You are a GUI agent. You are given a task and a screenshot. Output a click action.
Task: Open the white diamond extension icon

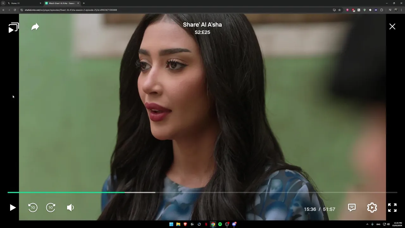tap(370, 10)
